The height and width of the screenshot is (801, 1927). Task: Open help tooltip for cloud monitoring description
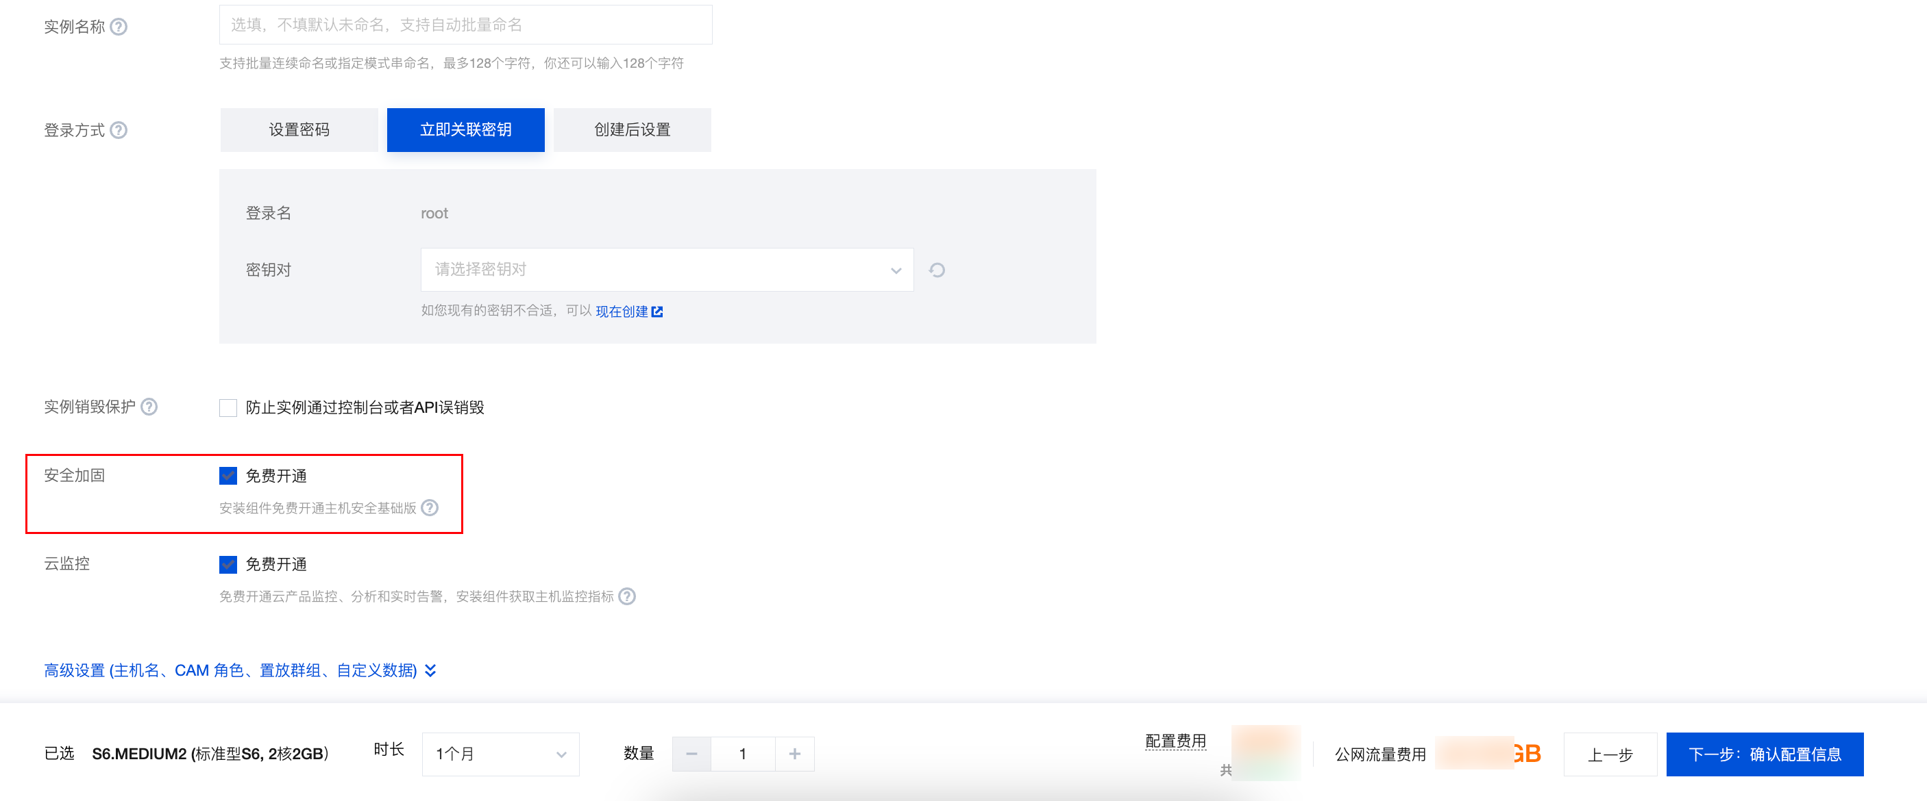[x=627, y=596]
